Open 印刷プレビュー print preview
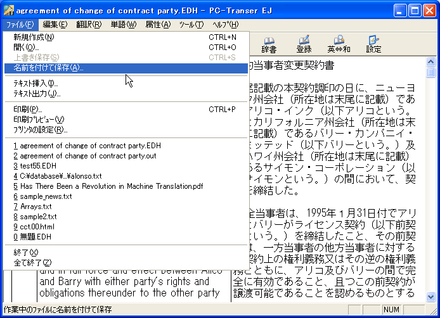This screenshot has width=440, height=318. click(x=39, y=120)
